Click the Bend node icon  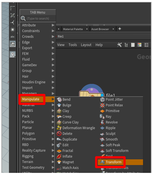point(59,99)
